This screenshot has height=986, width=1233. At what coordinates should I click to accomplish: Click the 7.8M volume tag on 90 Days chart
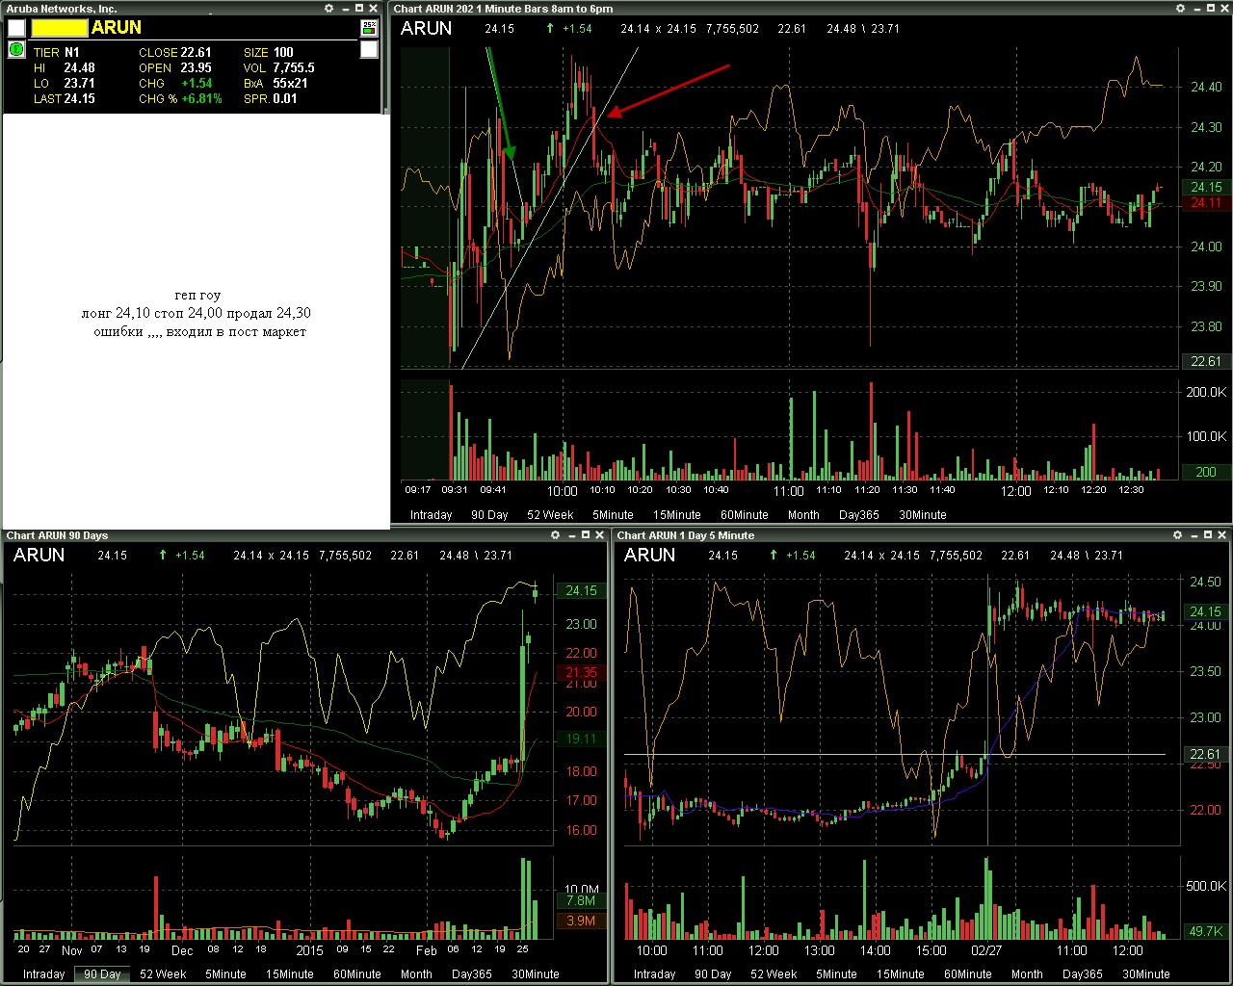[581, 900]
